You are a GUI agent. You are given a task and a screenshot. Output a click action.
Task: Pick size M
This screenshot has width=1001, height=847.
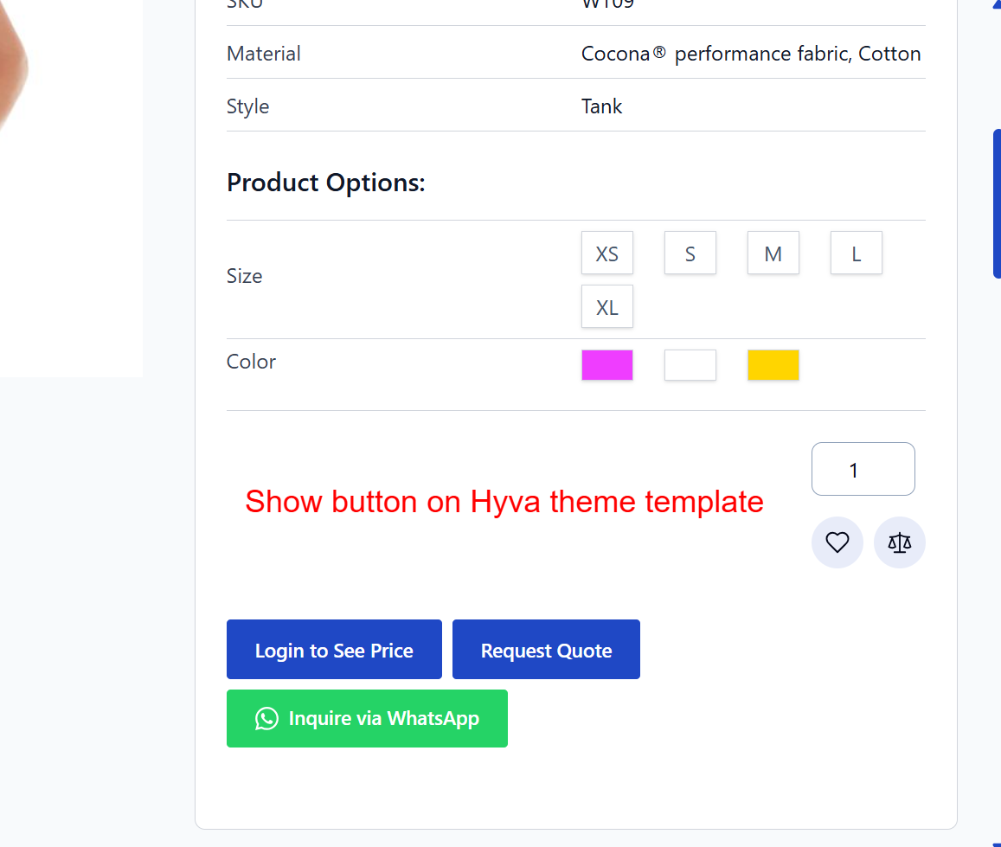(773, 253)
